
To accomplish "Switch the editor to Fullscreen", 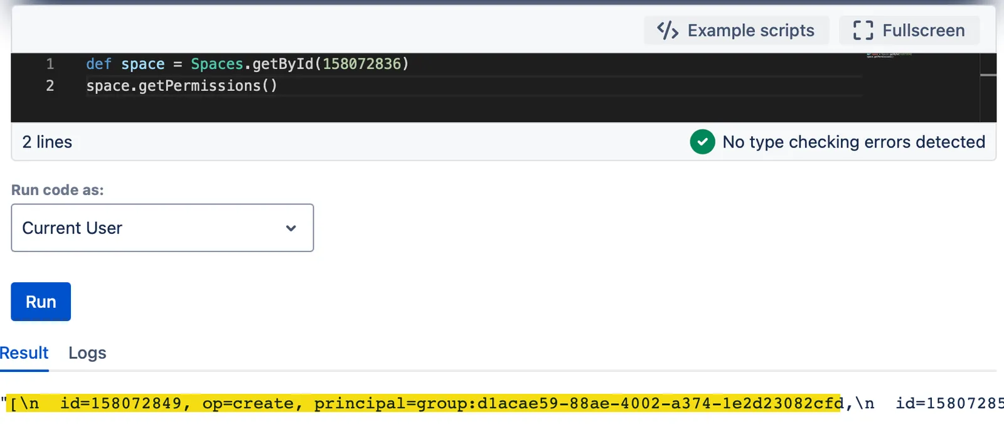I will [x=909, y=30].
